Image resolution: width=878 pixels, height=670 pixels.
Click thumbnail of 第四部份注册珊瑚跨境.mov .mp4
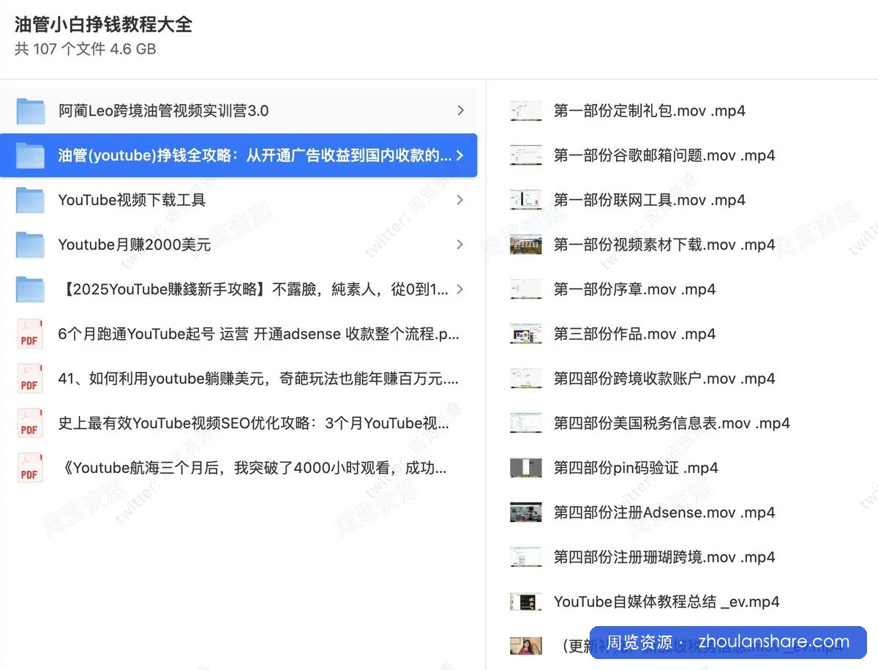tap(525, 557)
